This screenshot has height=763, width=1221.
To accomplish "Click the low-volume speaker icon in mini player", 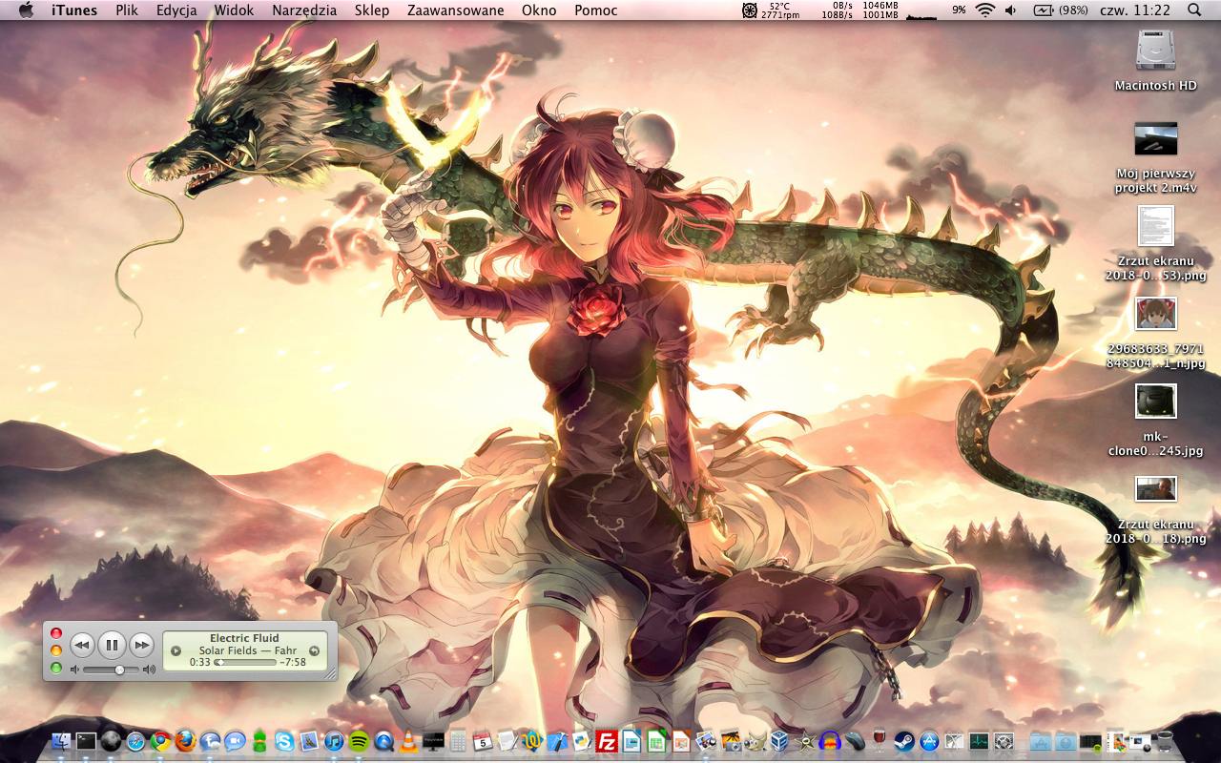I will [74, 670].
